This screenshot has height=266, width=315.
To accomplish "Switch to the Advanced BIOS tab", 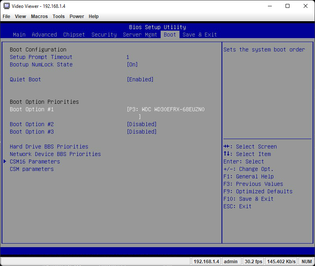I will (x=44, y=35).
